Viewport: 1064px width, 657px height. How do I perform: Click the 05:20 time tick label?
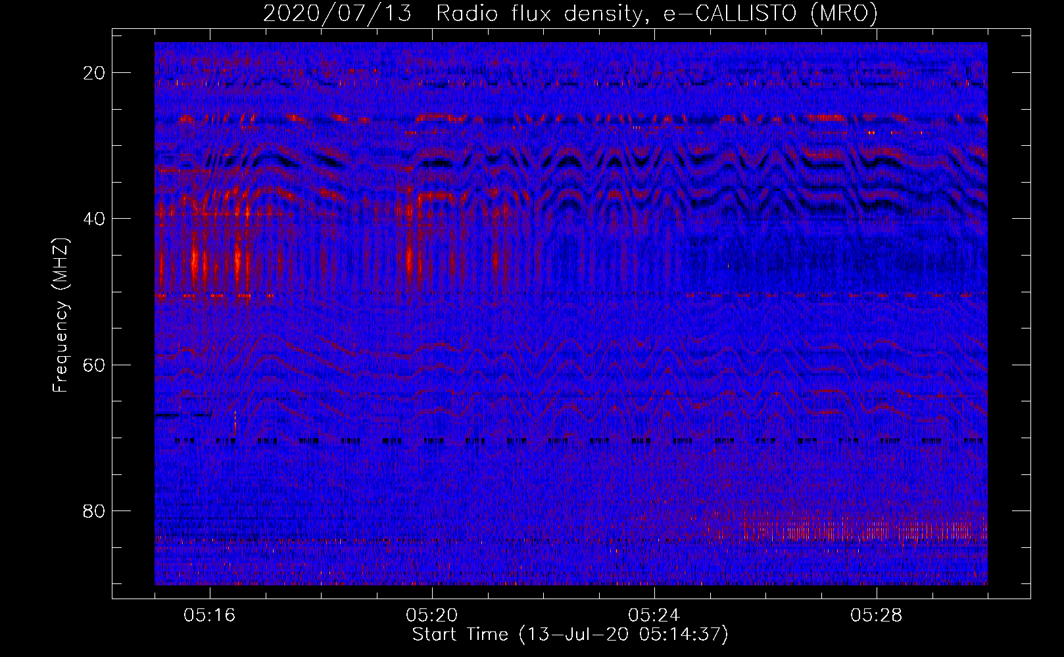coord(432,616)
